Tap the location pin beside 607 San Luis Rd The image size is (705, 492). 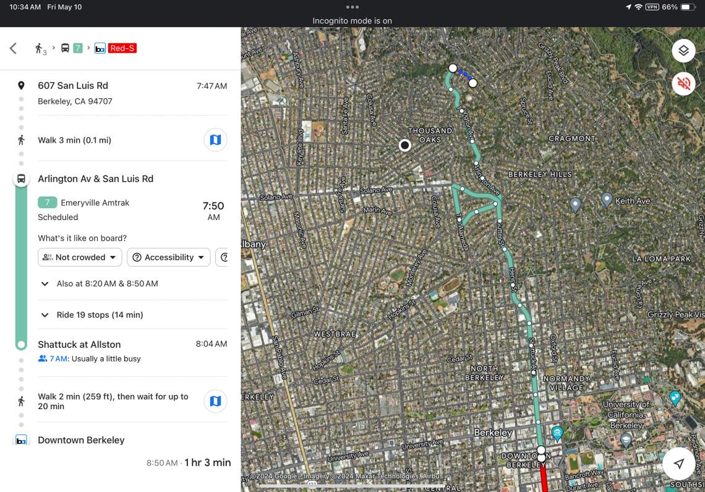pos(21,85)
